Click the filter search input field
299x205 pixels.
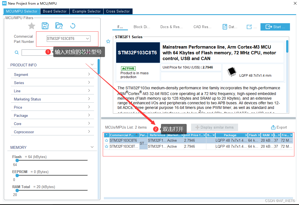pyautogui.click(x=48, y=52)
